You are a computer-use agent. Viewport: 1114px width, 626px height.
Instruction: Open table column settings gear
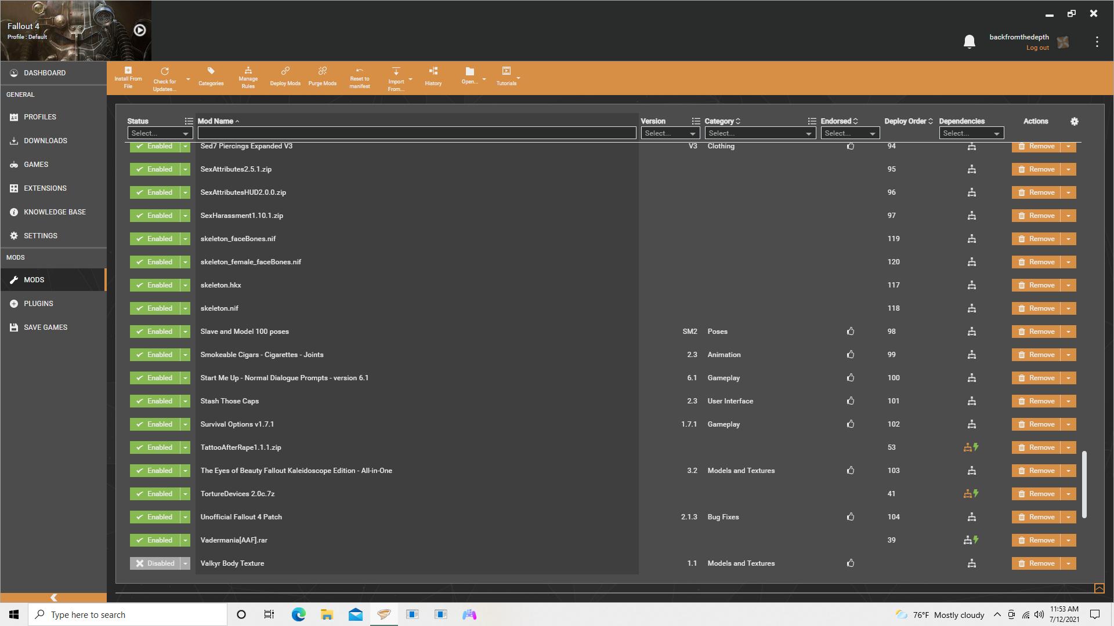1074,121
